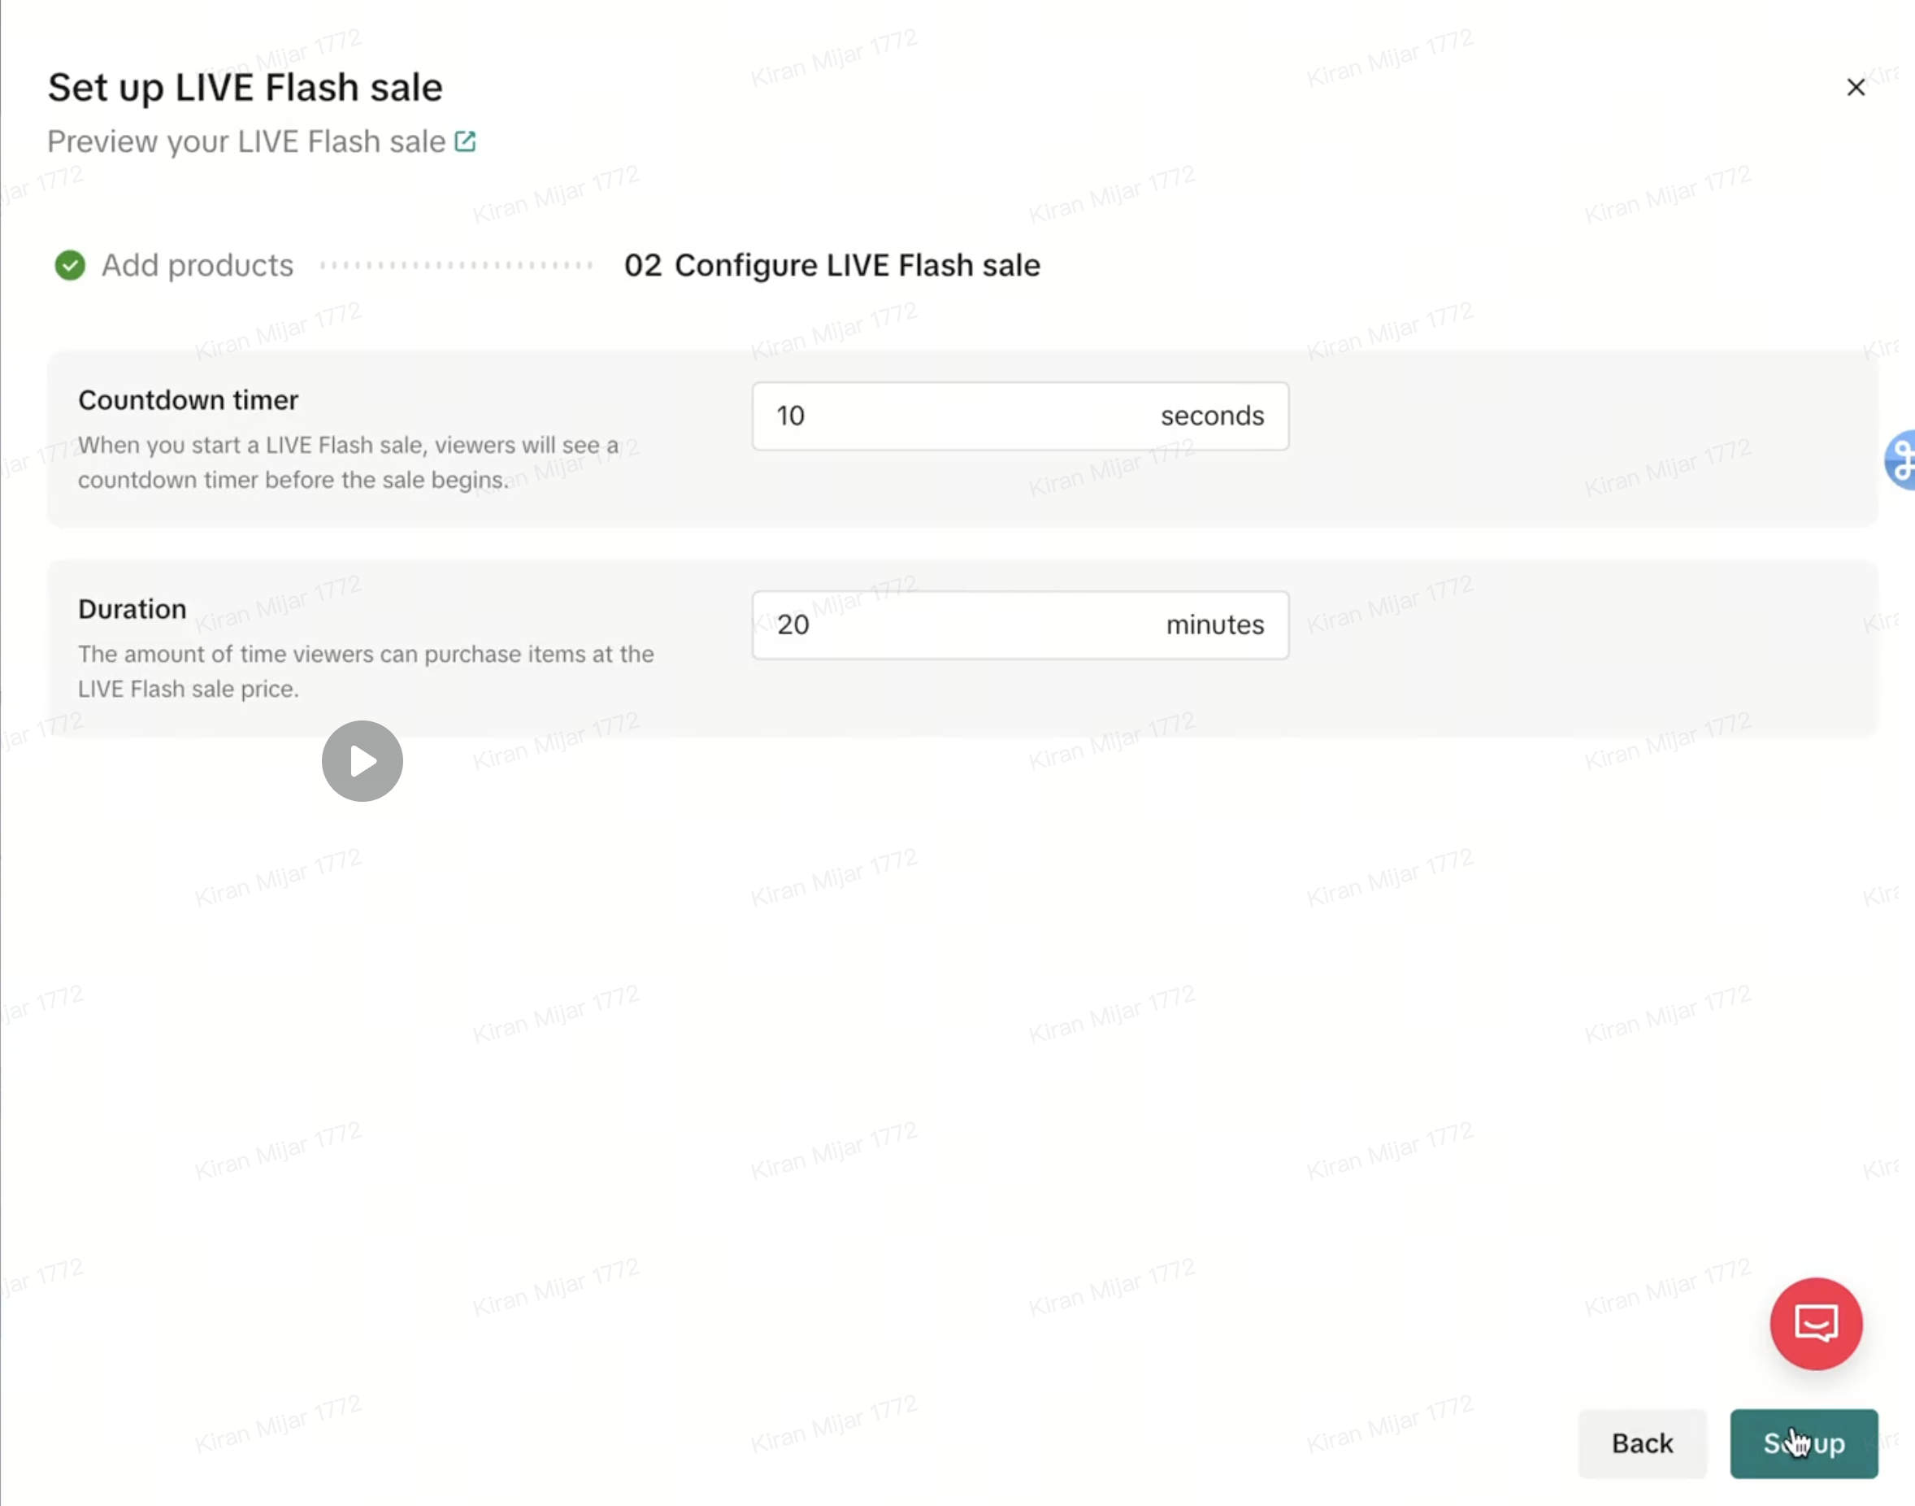Click the countdown timer description text
Image resolution: width=1915 pixels, height=1506 pixels.
[348, 462]
